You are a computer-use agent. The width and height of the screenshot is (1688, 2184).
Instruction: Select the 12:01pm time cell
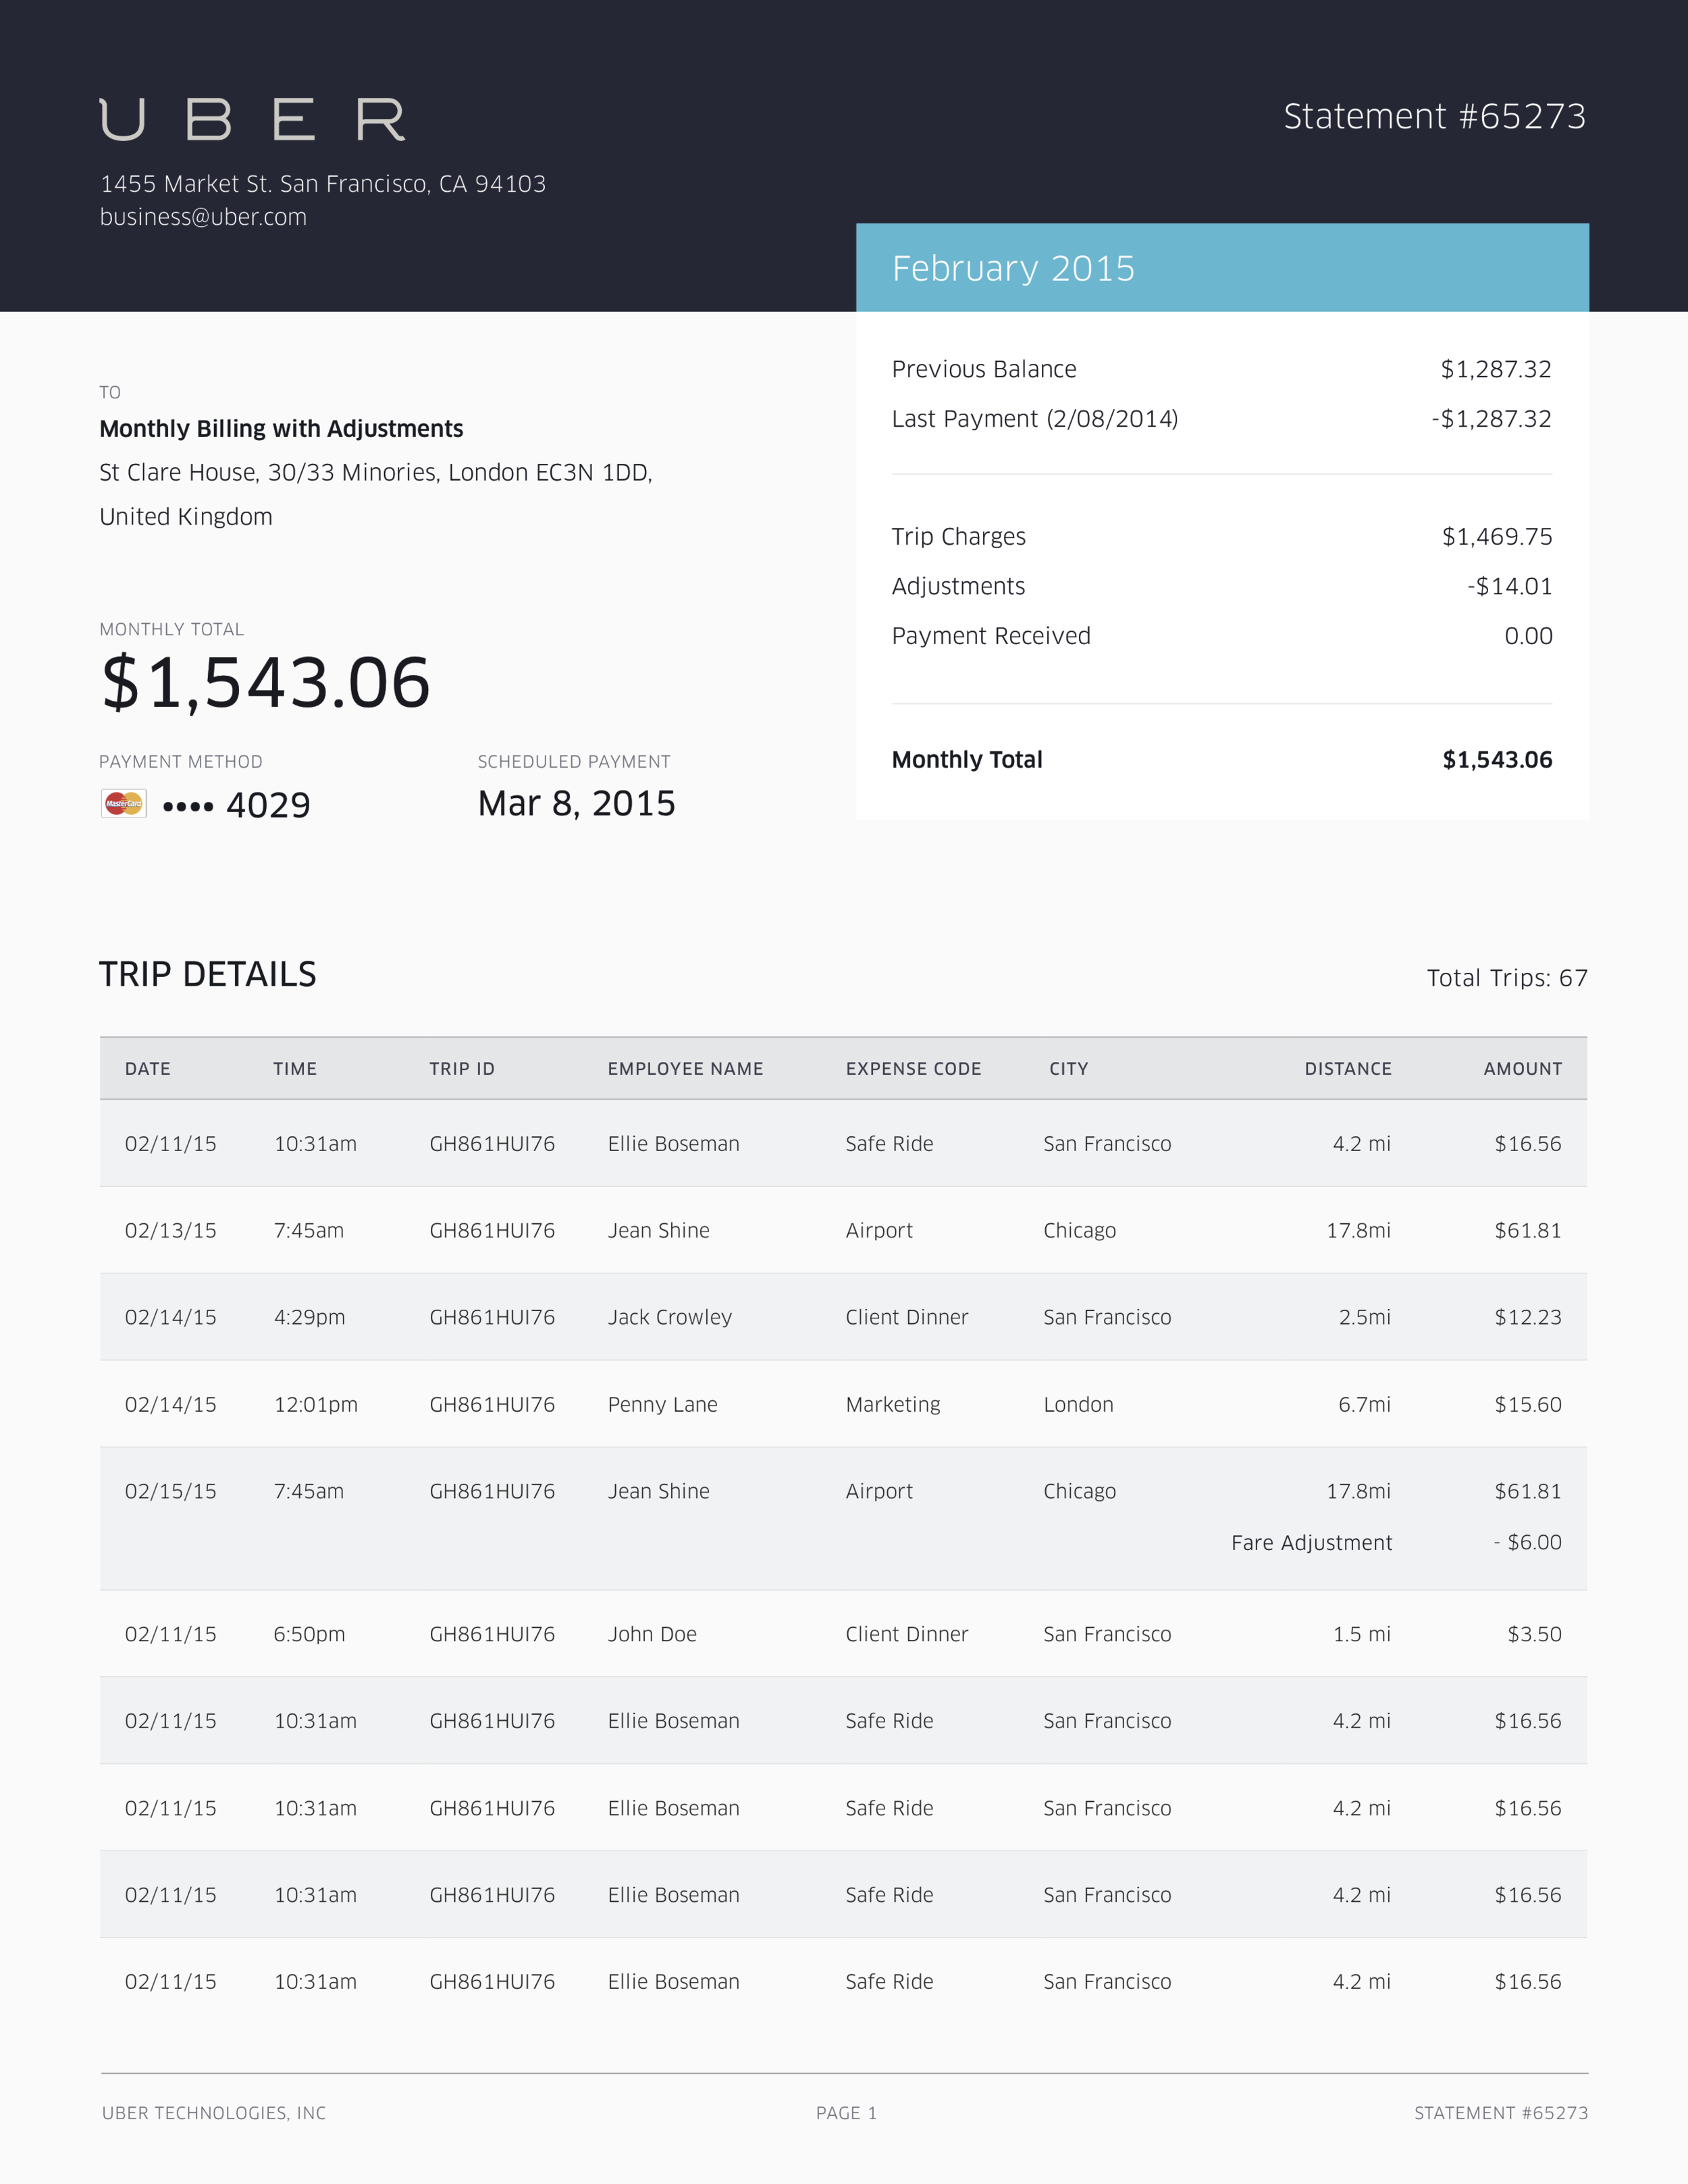coord(316,1405)
